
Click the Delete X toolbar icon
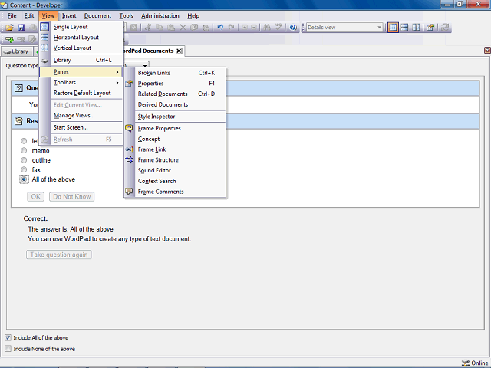tap(183, 28)
